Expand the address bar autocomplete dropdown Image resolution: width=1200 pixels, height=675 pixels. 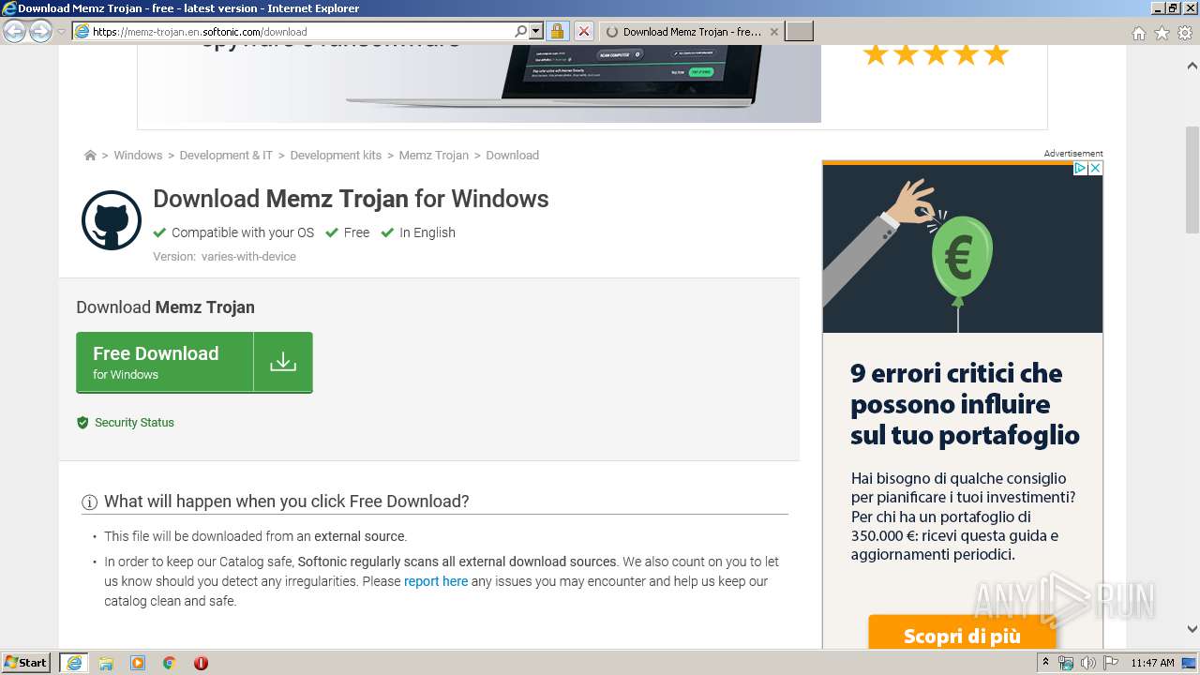coord(536,31)
